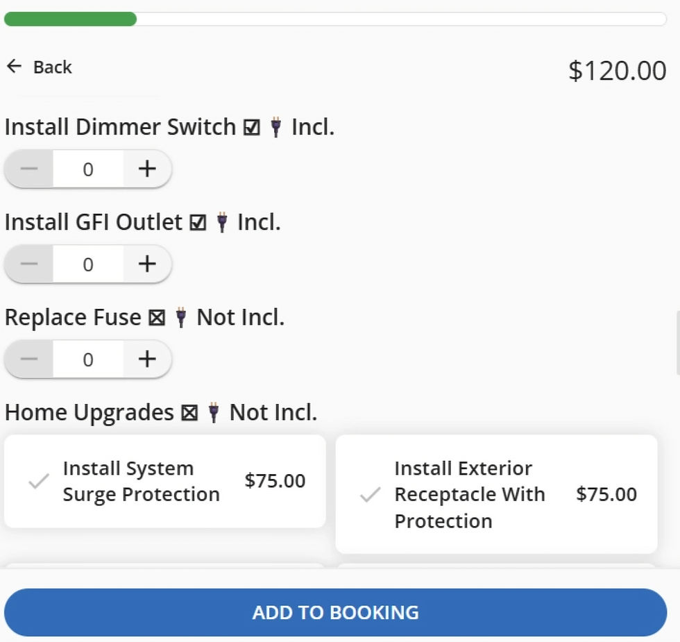
Task: Click Install GFI Outlet quantity field
Action: click(x=88, y=264)
